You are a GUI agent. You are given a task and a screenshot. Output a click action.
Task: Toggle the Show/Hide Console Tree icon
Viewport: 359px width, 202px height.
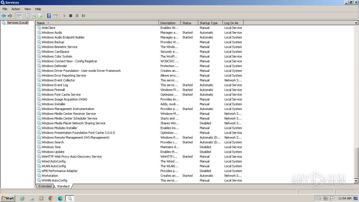click(19, 16)
